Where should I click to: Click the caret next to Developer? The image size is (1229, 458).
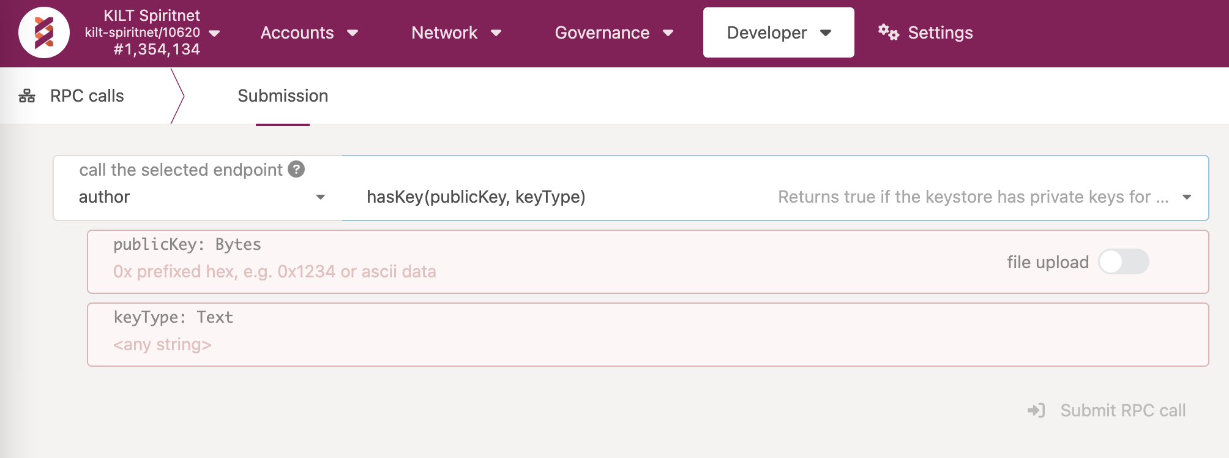tap(826, 33)
